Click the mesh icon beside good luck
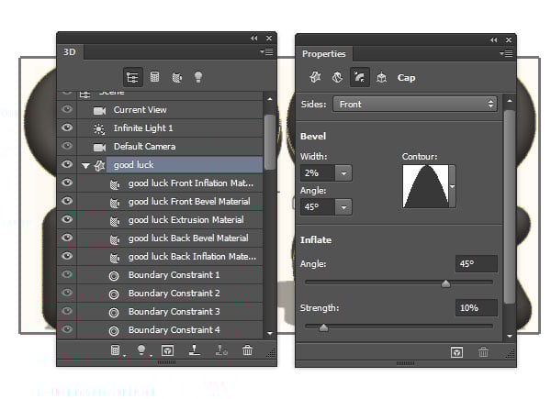 [x=100, y=165]
